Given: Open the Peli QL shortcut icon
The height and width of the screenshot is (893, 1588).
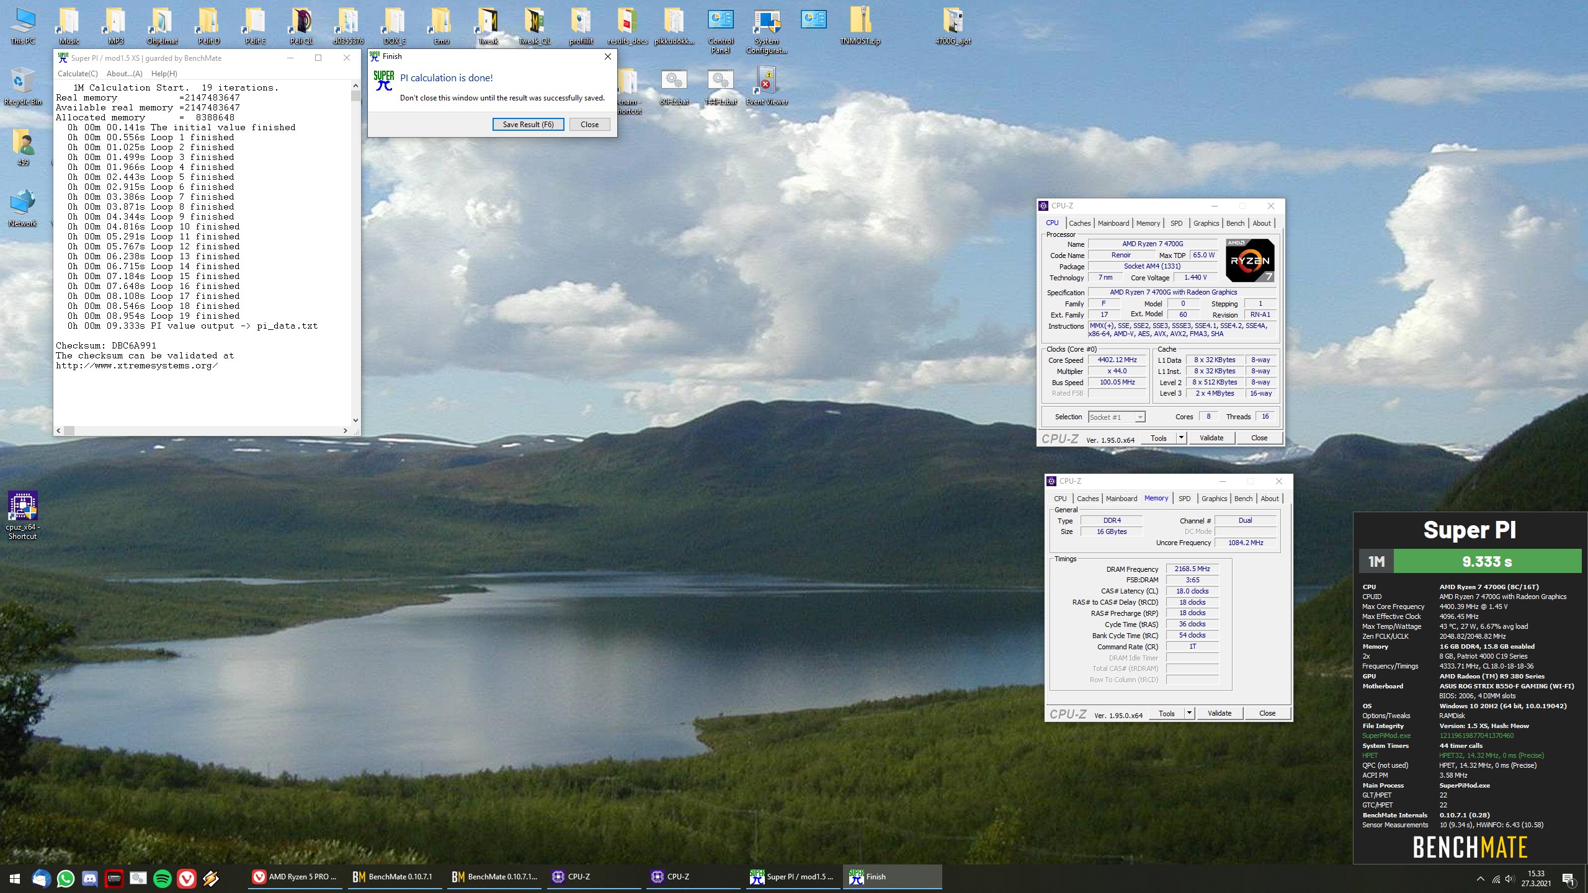Looking at the screenshot, I should [301, 26].
